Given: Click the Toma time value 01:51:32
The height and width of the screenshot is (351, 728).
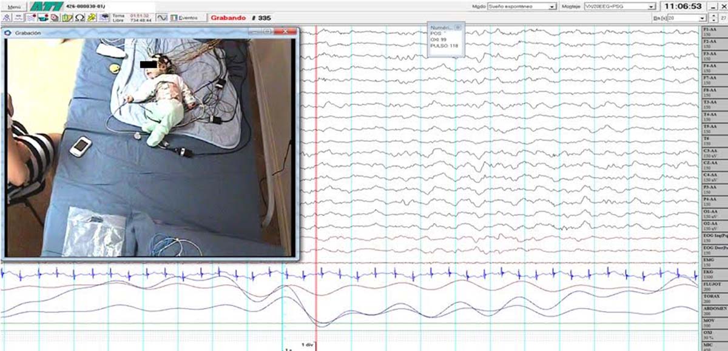Looking at the screenshot, I should pos(140,15).
